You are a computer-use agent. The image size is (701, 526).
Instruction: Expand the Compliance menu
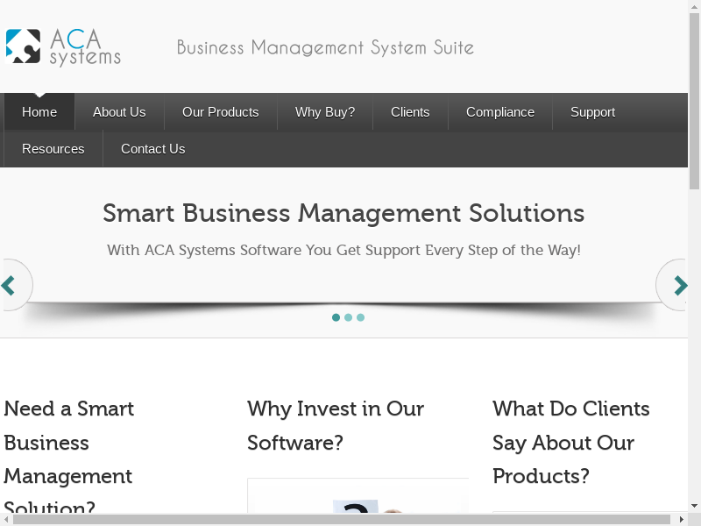coord(500,112)
